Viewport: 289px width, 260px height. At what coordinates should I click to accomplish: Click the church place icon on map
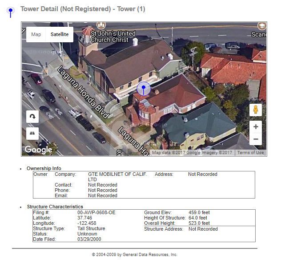pyautogui.click(x=101, y=25)
